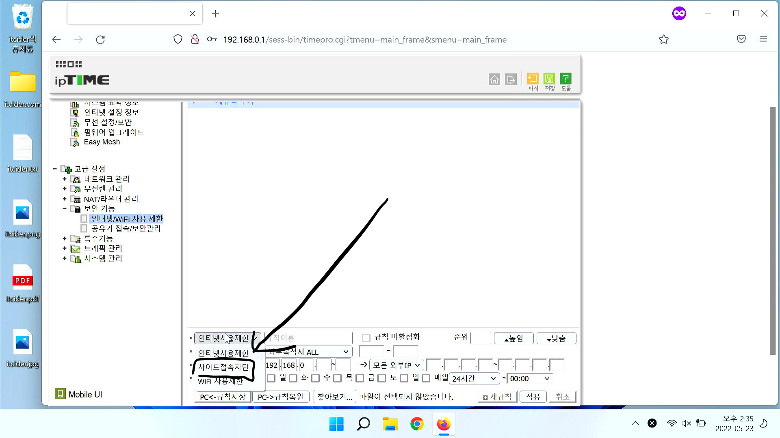
Task: Open the 도움 help icon
Action: (x=565, y=82)
